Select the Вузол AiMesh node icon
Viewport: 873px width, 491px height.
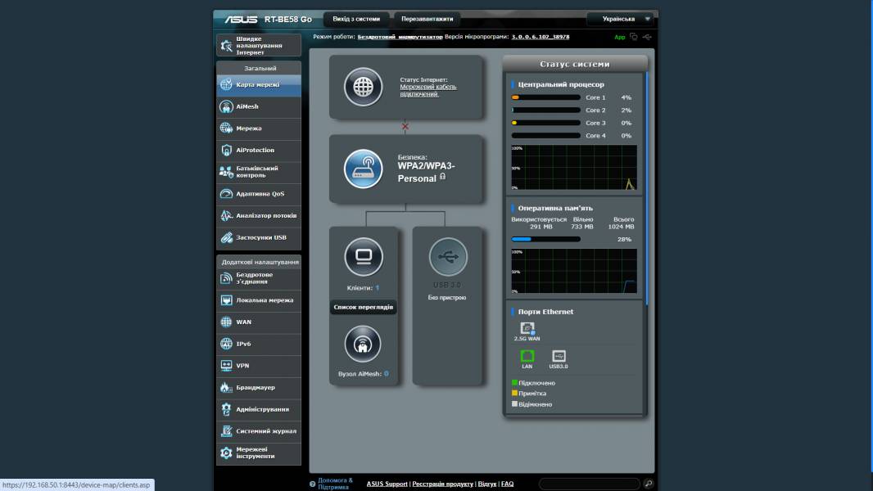point(363,344)
